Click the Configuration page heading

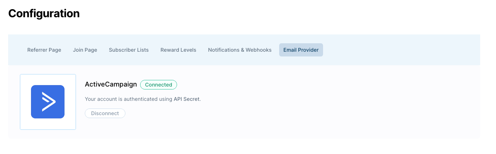pyautogui.click(x=44, y=14)
